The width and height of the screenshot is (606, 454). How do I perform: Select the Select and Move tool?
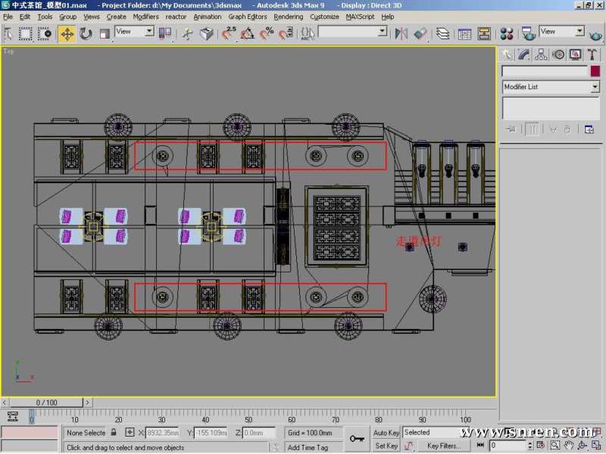(67, 34)
